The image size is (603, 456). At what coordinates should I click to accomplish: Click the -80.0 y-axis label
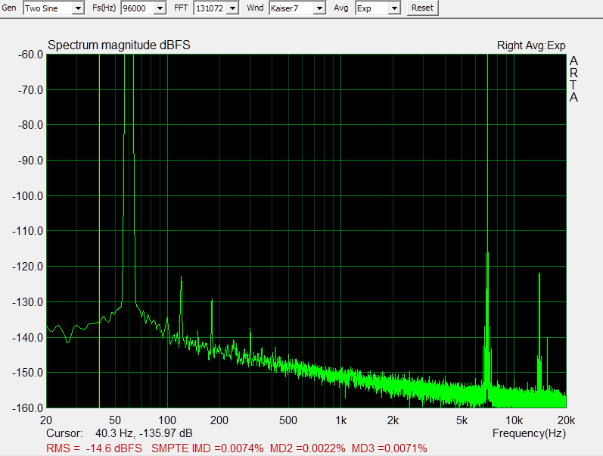click(x=31, y=125)
